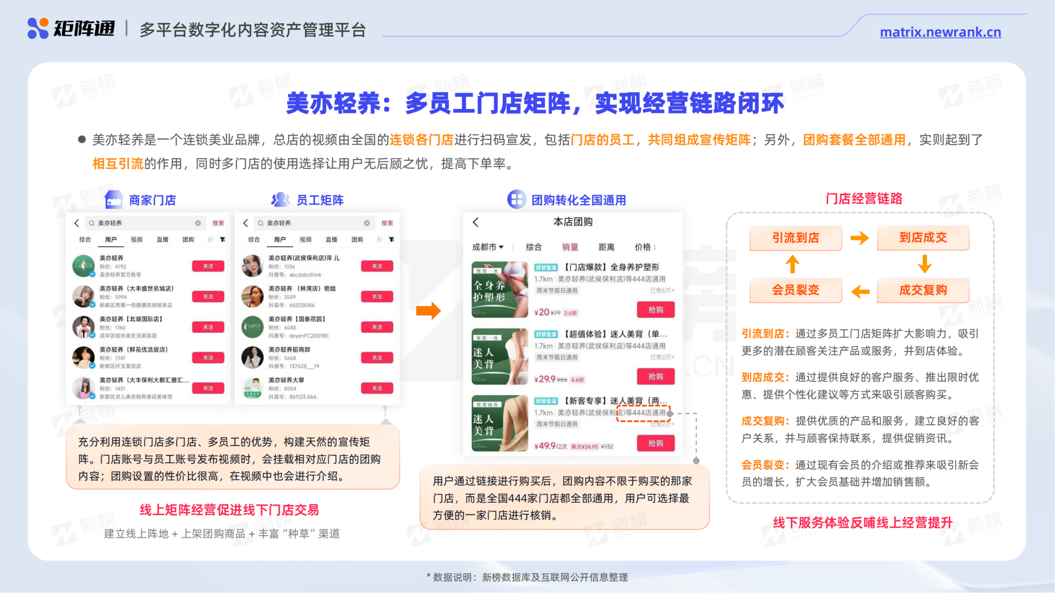Select the 团购 tab in 商家门店 panel
This screenshot has width=1055, height=593.
tap(188, 240)
